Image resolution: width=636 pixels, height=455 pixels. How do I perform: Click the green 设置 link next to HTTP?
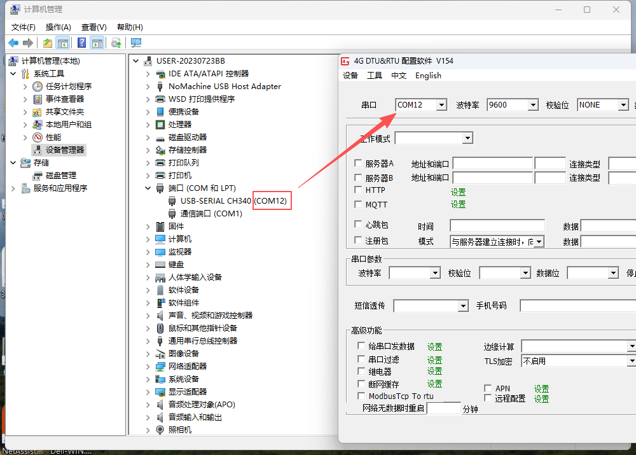tap(458, 192)
